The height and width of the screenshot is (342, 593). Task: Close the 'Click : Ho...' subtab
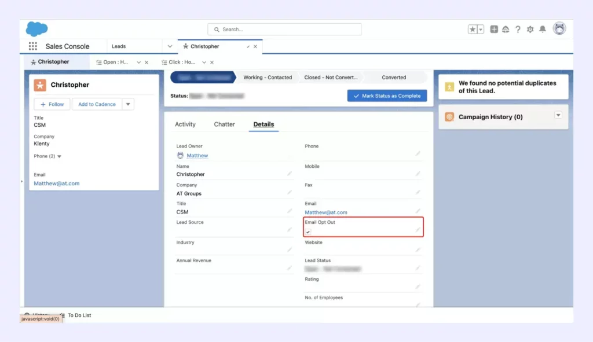212,62
